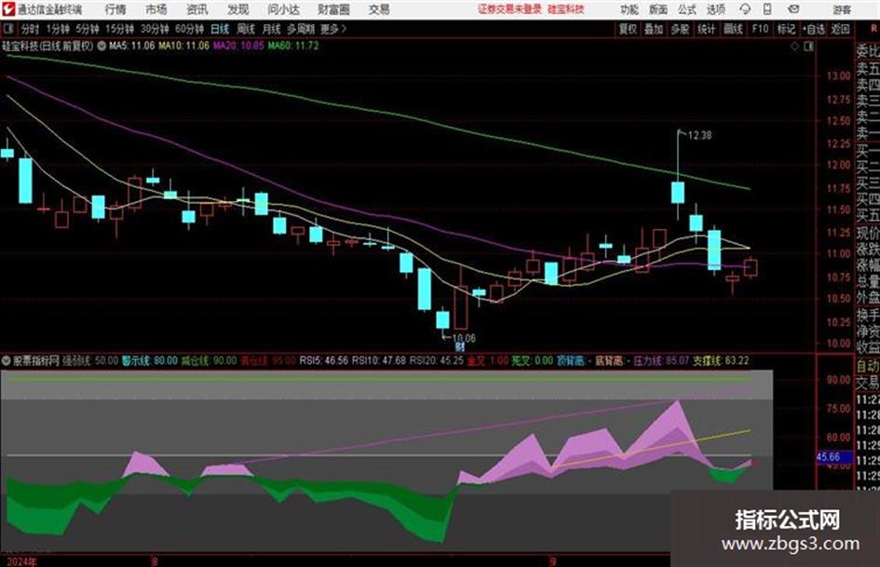Click the diamond icon above the chart
This screenshot has height=567, width=880.
794,47
